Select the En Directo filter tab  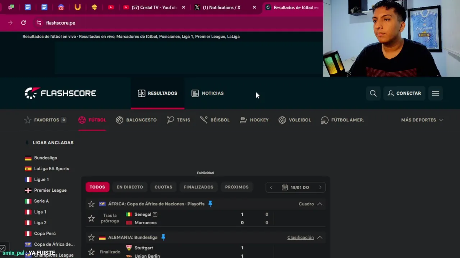tap(130, 187)
